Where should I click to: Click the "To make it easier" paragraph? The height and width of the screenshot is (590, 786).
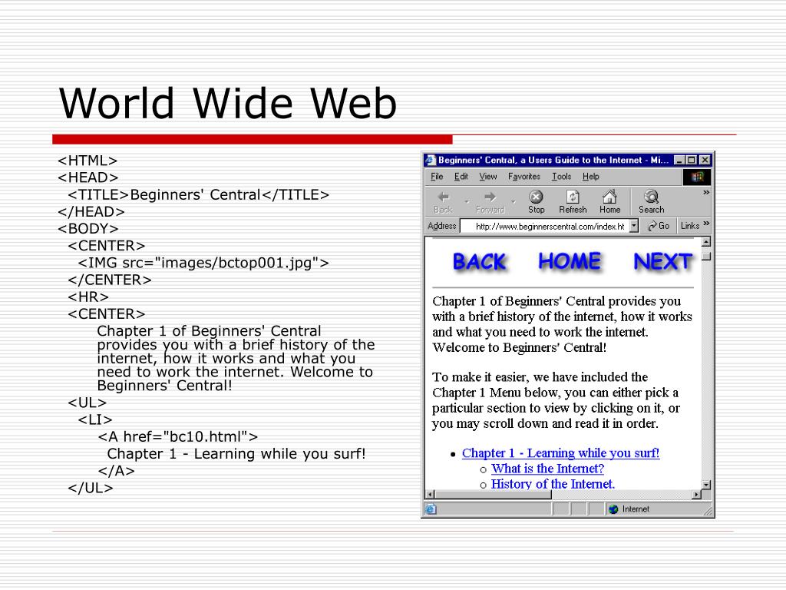pyautogui.click(x=556, y=399)
